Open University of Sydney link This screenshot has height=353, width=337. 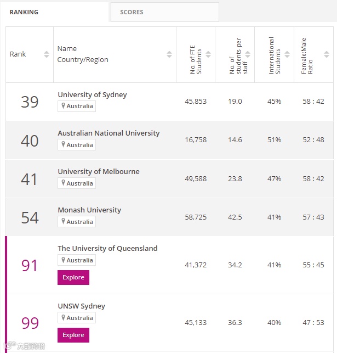[x=92, y=94]
